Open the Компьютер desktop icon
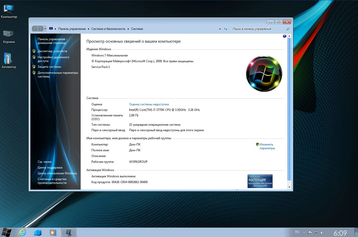This screenshot has width=358, height=237. pos(9,11)
